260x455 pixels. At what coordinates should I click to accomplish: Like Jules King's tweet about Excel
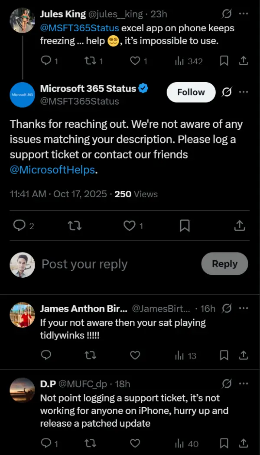(136, 61)
